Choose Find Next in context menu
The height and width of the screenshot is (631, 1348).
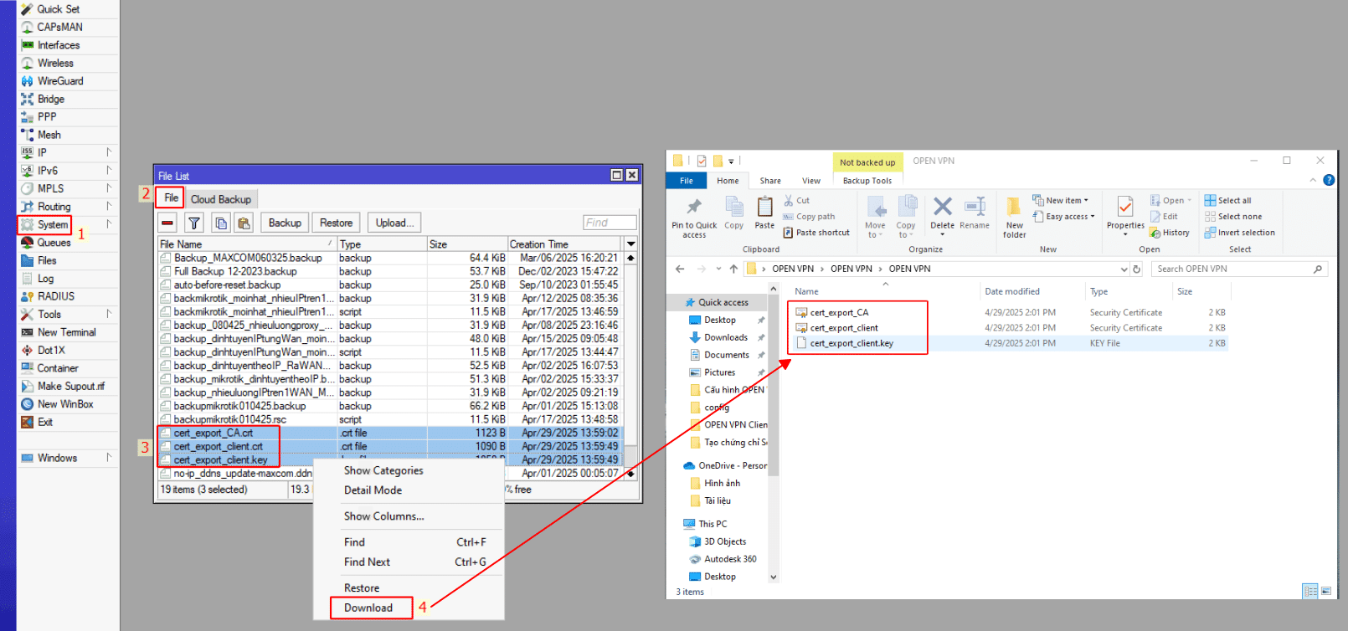(368, 562)
